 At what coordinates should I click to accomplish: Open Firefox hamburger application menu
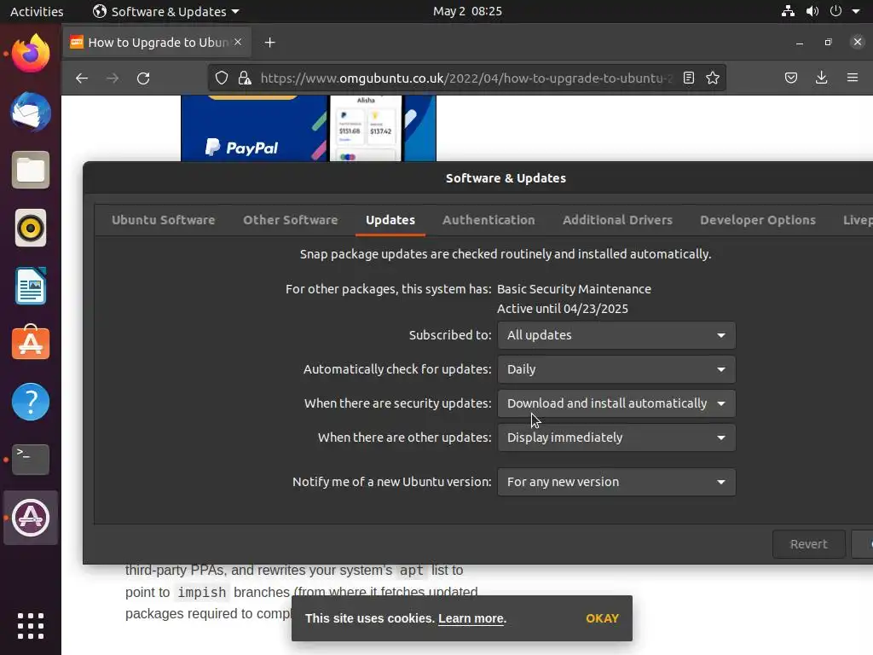853,78
